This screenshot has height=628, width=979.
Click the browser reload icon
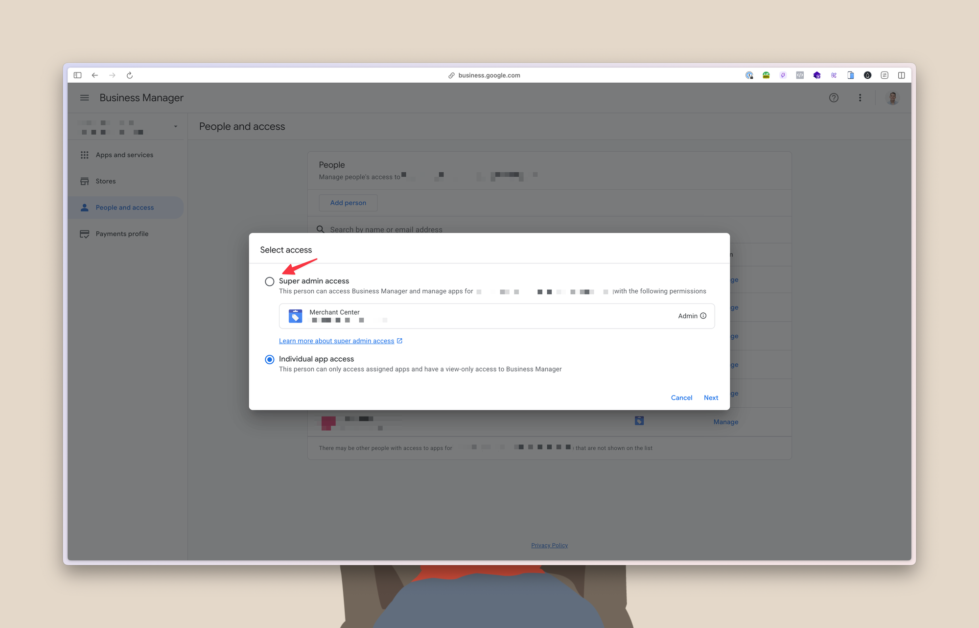(130, 75)
